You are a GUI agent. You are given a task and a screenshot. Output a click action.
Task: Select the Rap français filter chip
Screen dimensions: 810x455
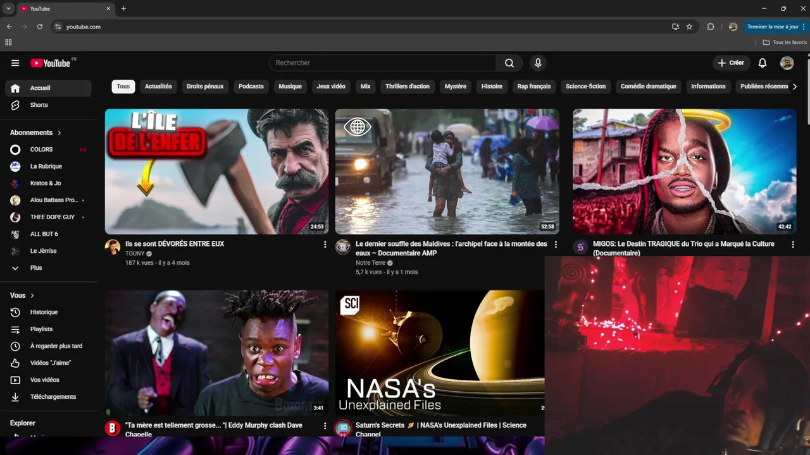click(534, 87)
